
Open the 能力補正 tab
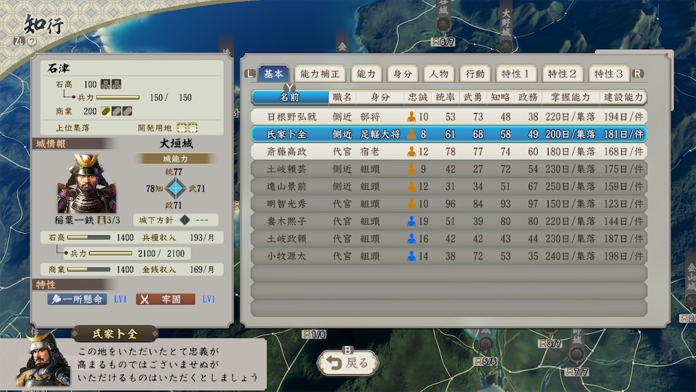click(319, 73)
